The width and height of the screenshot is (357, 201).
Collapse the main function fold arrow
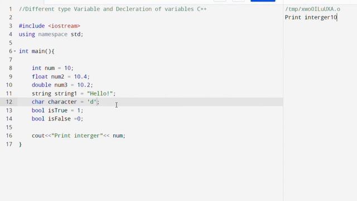point(15,51)
